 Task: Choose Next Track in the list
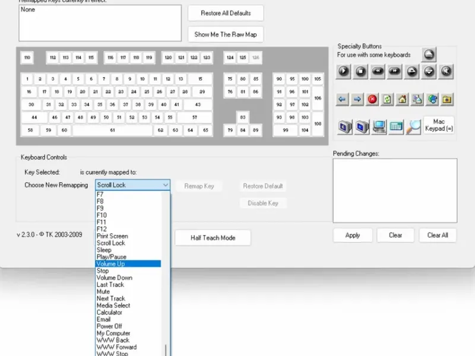tap(128, 298)
